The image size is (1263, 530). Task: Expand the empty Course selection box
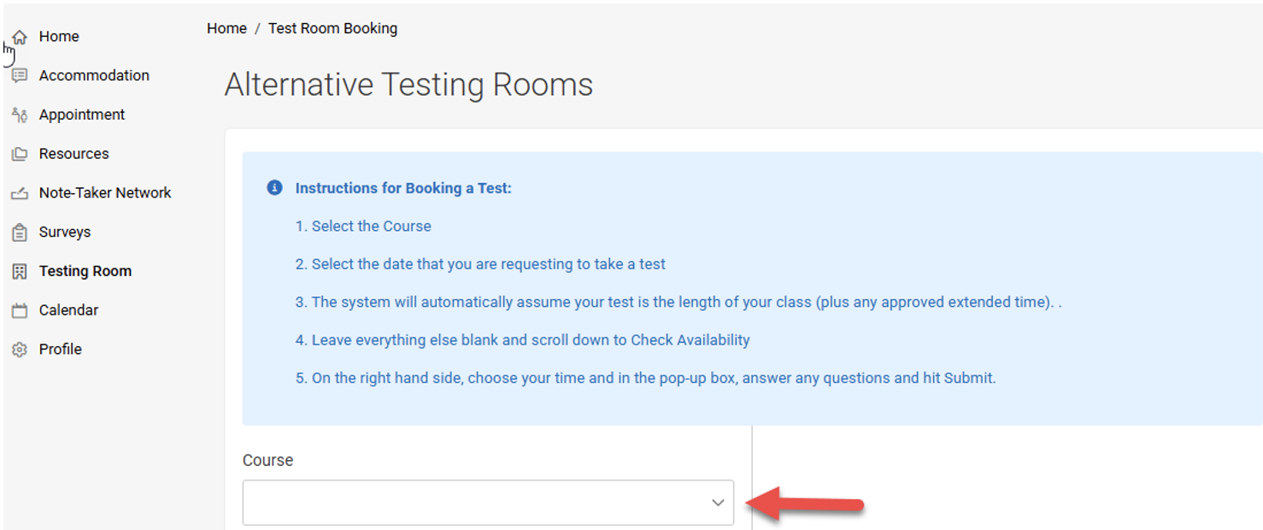(488, 503)
